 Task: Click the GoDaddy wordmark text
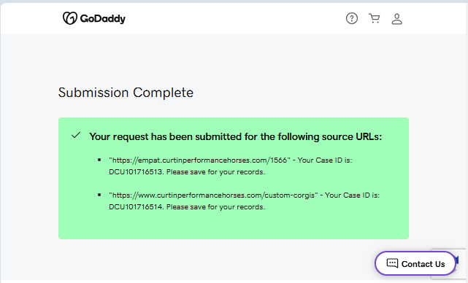click(103, 19)
